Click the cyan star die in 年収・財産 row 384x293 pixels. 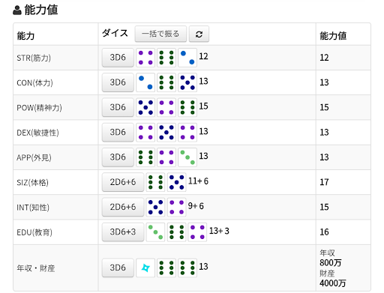tap(145, 268)
